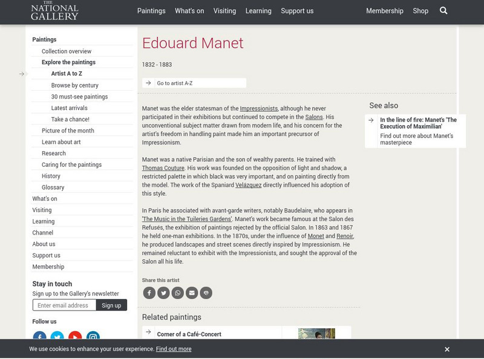Share artist via WhatsApp
The image size is (484, 359).
(x=177, y=293)
